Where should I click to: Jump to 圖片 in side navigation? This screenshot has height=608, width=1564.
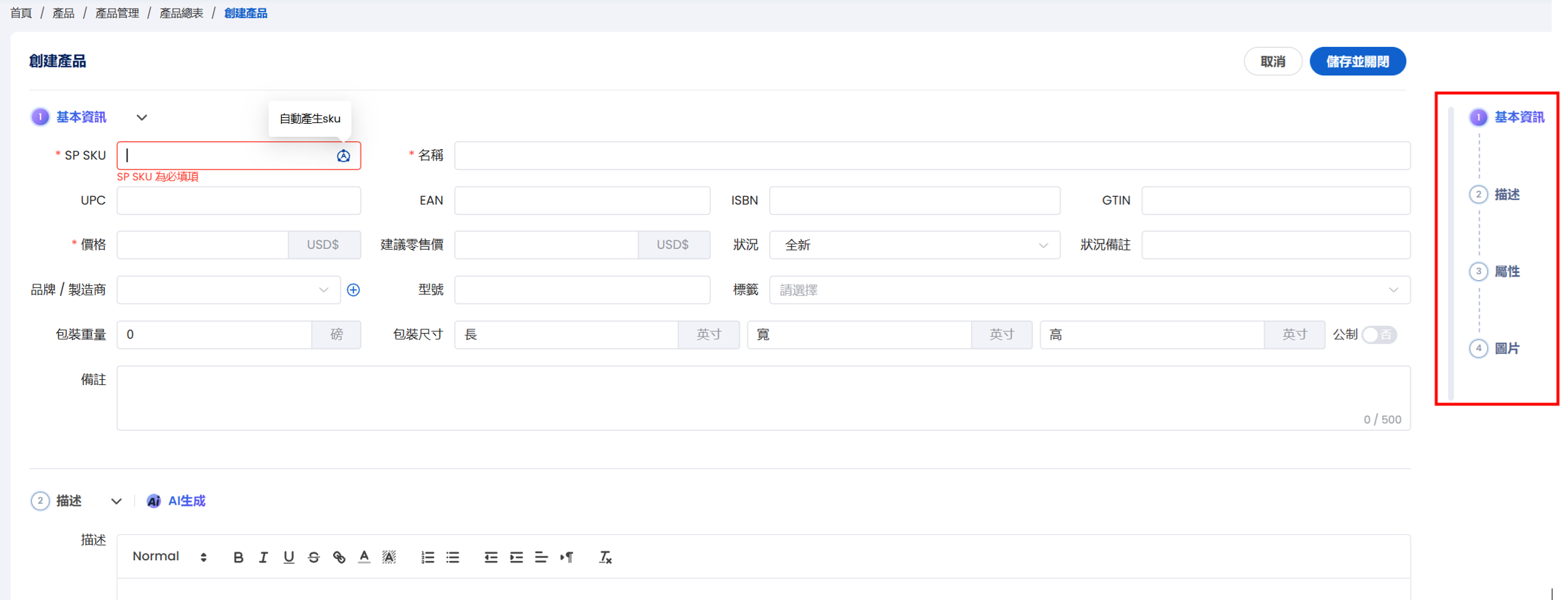[x=1507, y=349]
